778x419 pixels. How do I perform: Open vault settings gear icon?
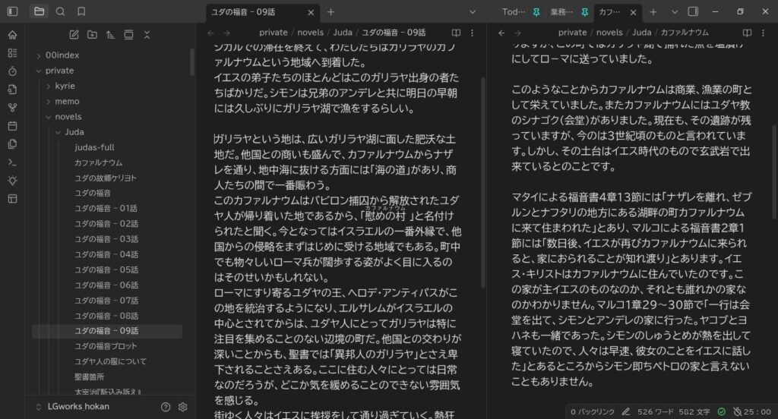tap(182, 407)
